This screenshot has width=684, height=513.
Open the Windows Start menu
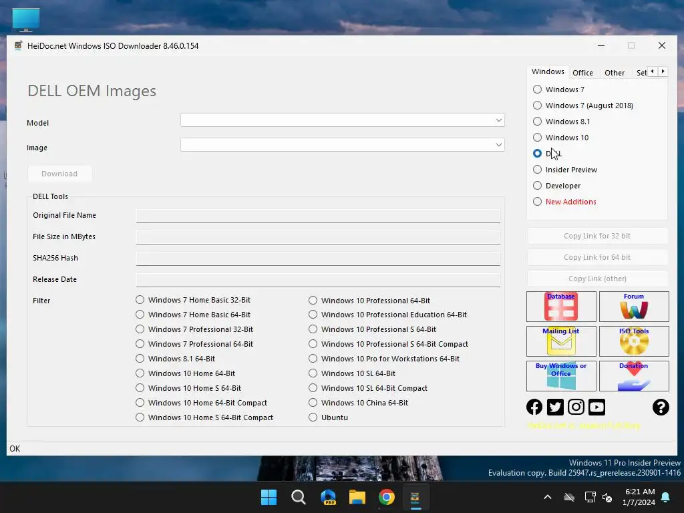click(x=269, y=497)
